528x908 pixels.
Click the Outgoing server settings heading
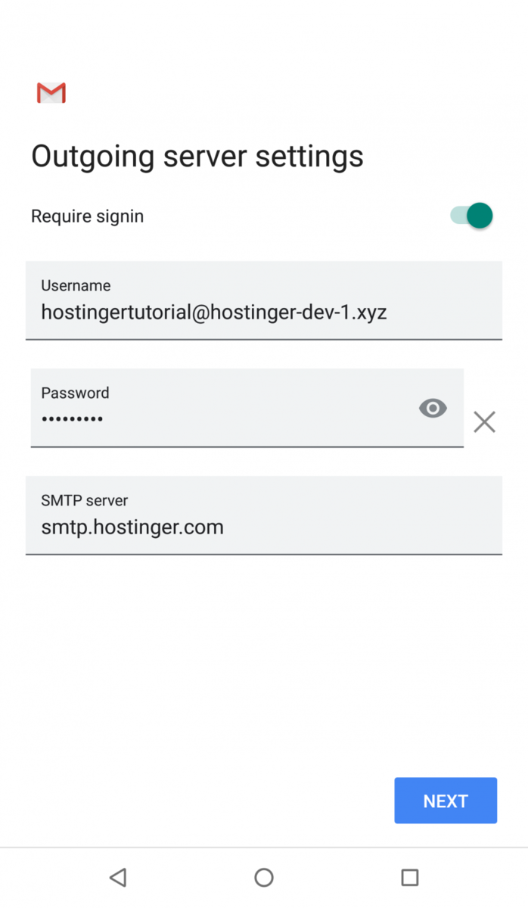coord(197,157)
